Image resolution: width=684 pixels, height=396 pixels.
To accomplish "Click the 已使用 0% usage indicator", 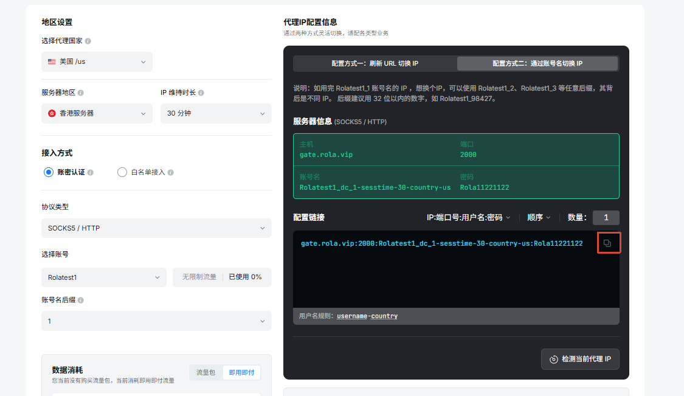I will 245,277.
